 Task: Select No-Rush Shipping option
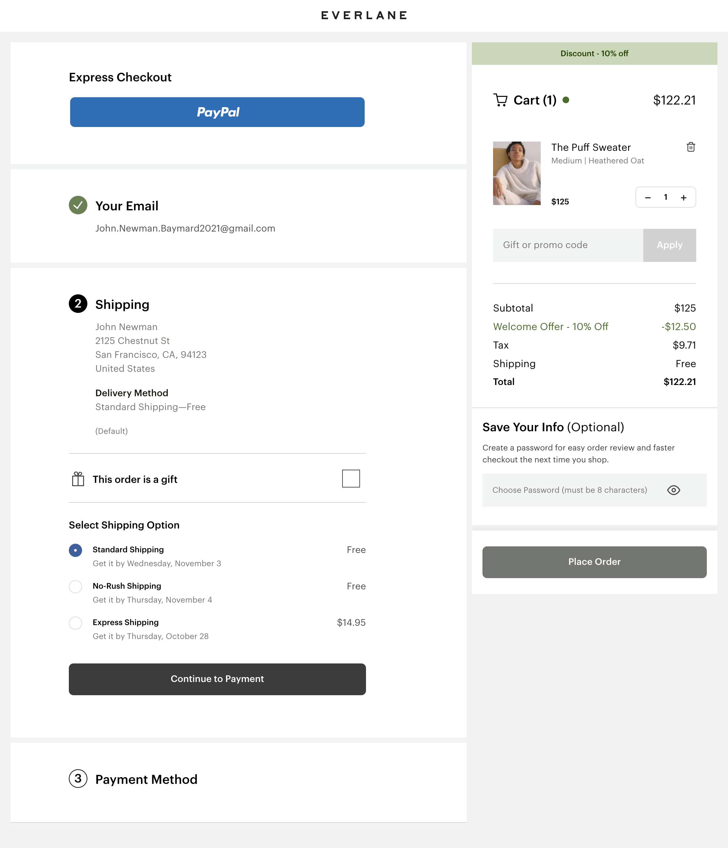click(75, 587)
